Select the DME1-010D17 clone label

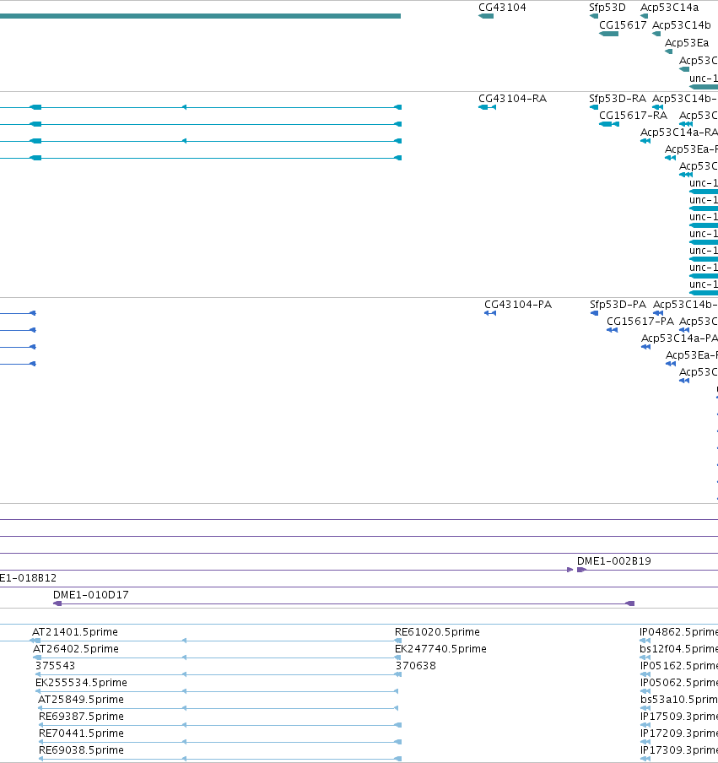tap(91, 595)
